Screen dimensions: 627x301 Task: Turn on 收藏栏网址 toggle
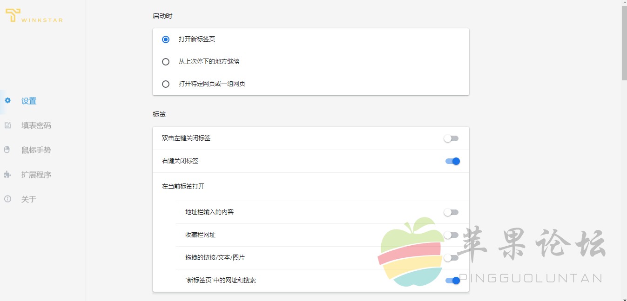(451, 235)
